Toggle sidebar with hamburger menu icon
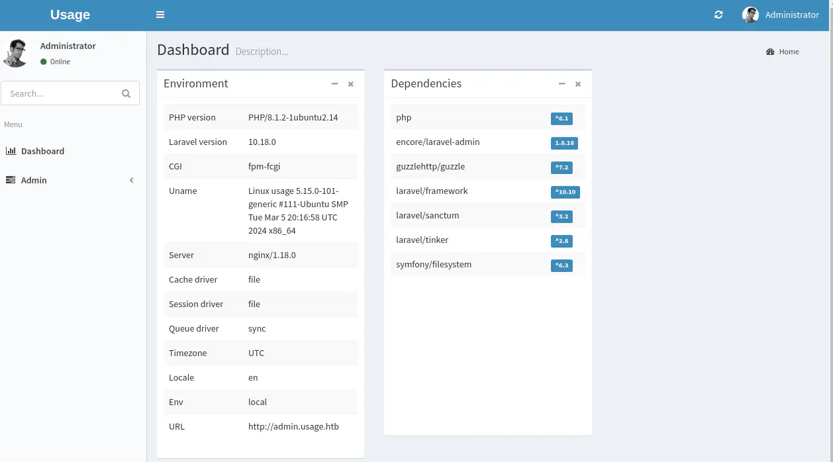 coord(160,15)
